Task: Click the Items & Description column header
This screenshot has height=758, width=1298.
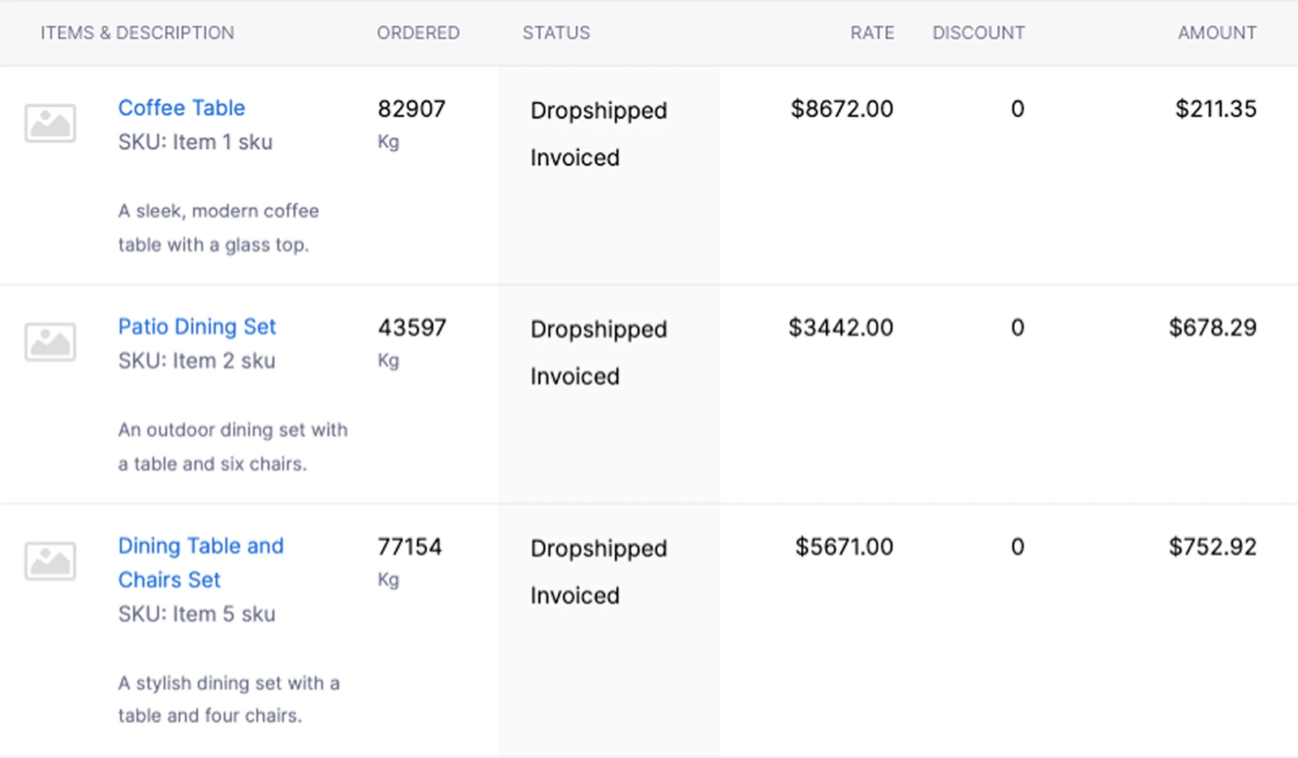Action: (137, 33)
